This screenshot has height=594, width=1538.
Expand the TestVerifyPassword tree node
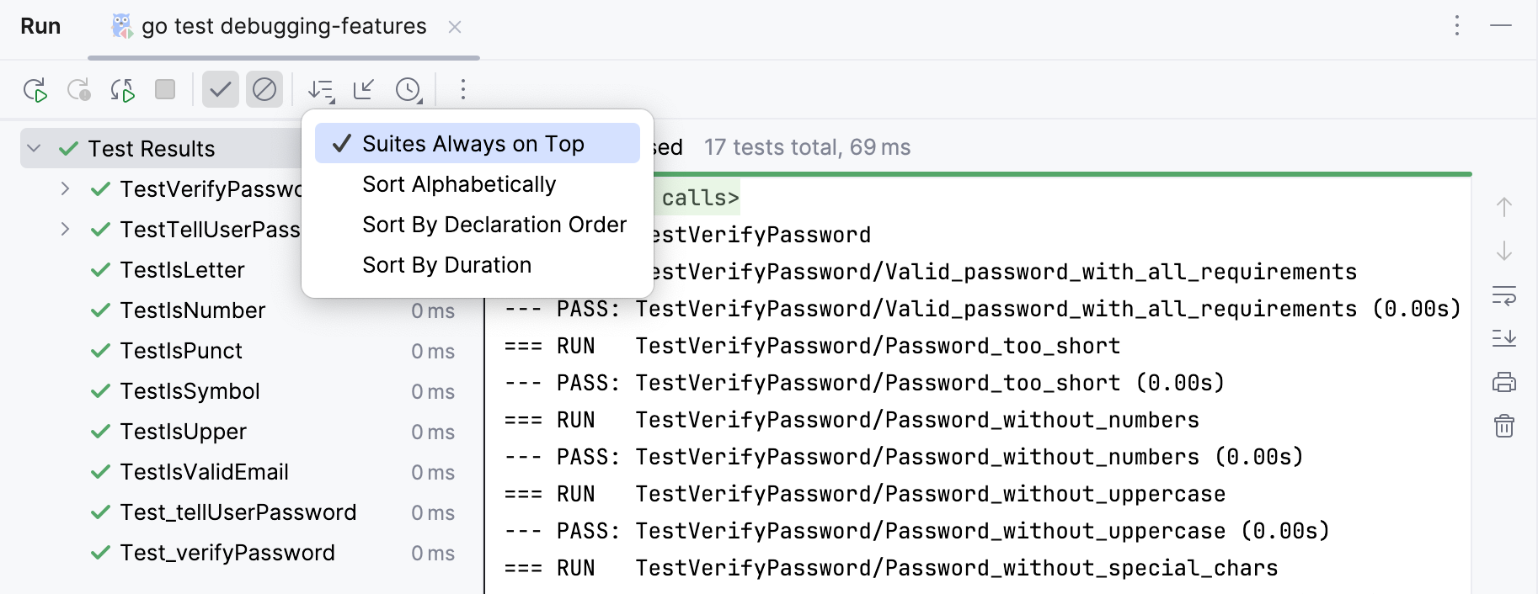(65, 189)
